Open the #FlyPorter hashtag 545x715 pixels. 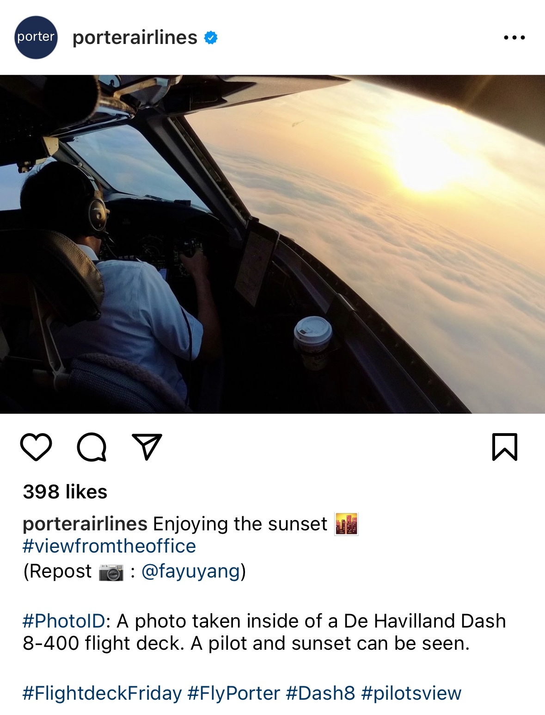(x=234, y=693)
